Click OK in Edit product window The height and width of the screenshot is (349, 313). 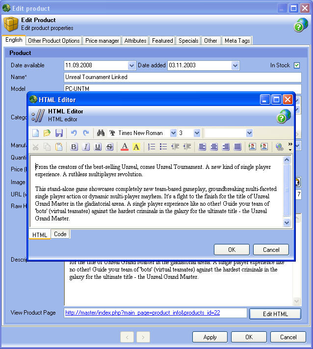tap(249, 337)
